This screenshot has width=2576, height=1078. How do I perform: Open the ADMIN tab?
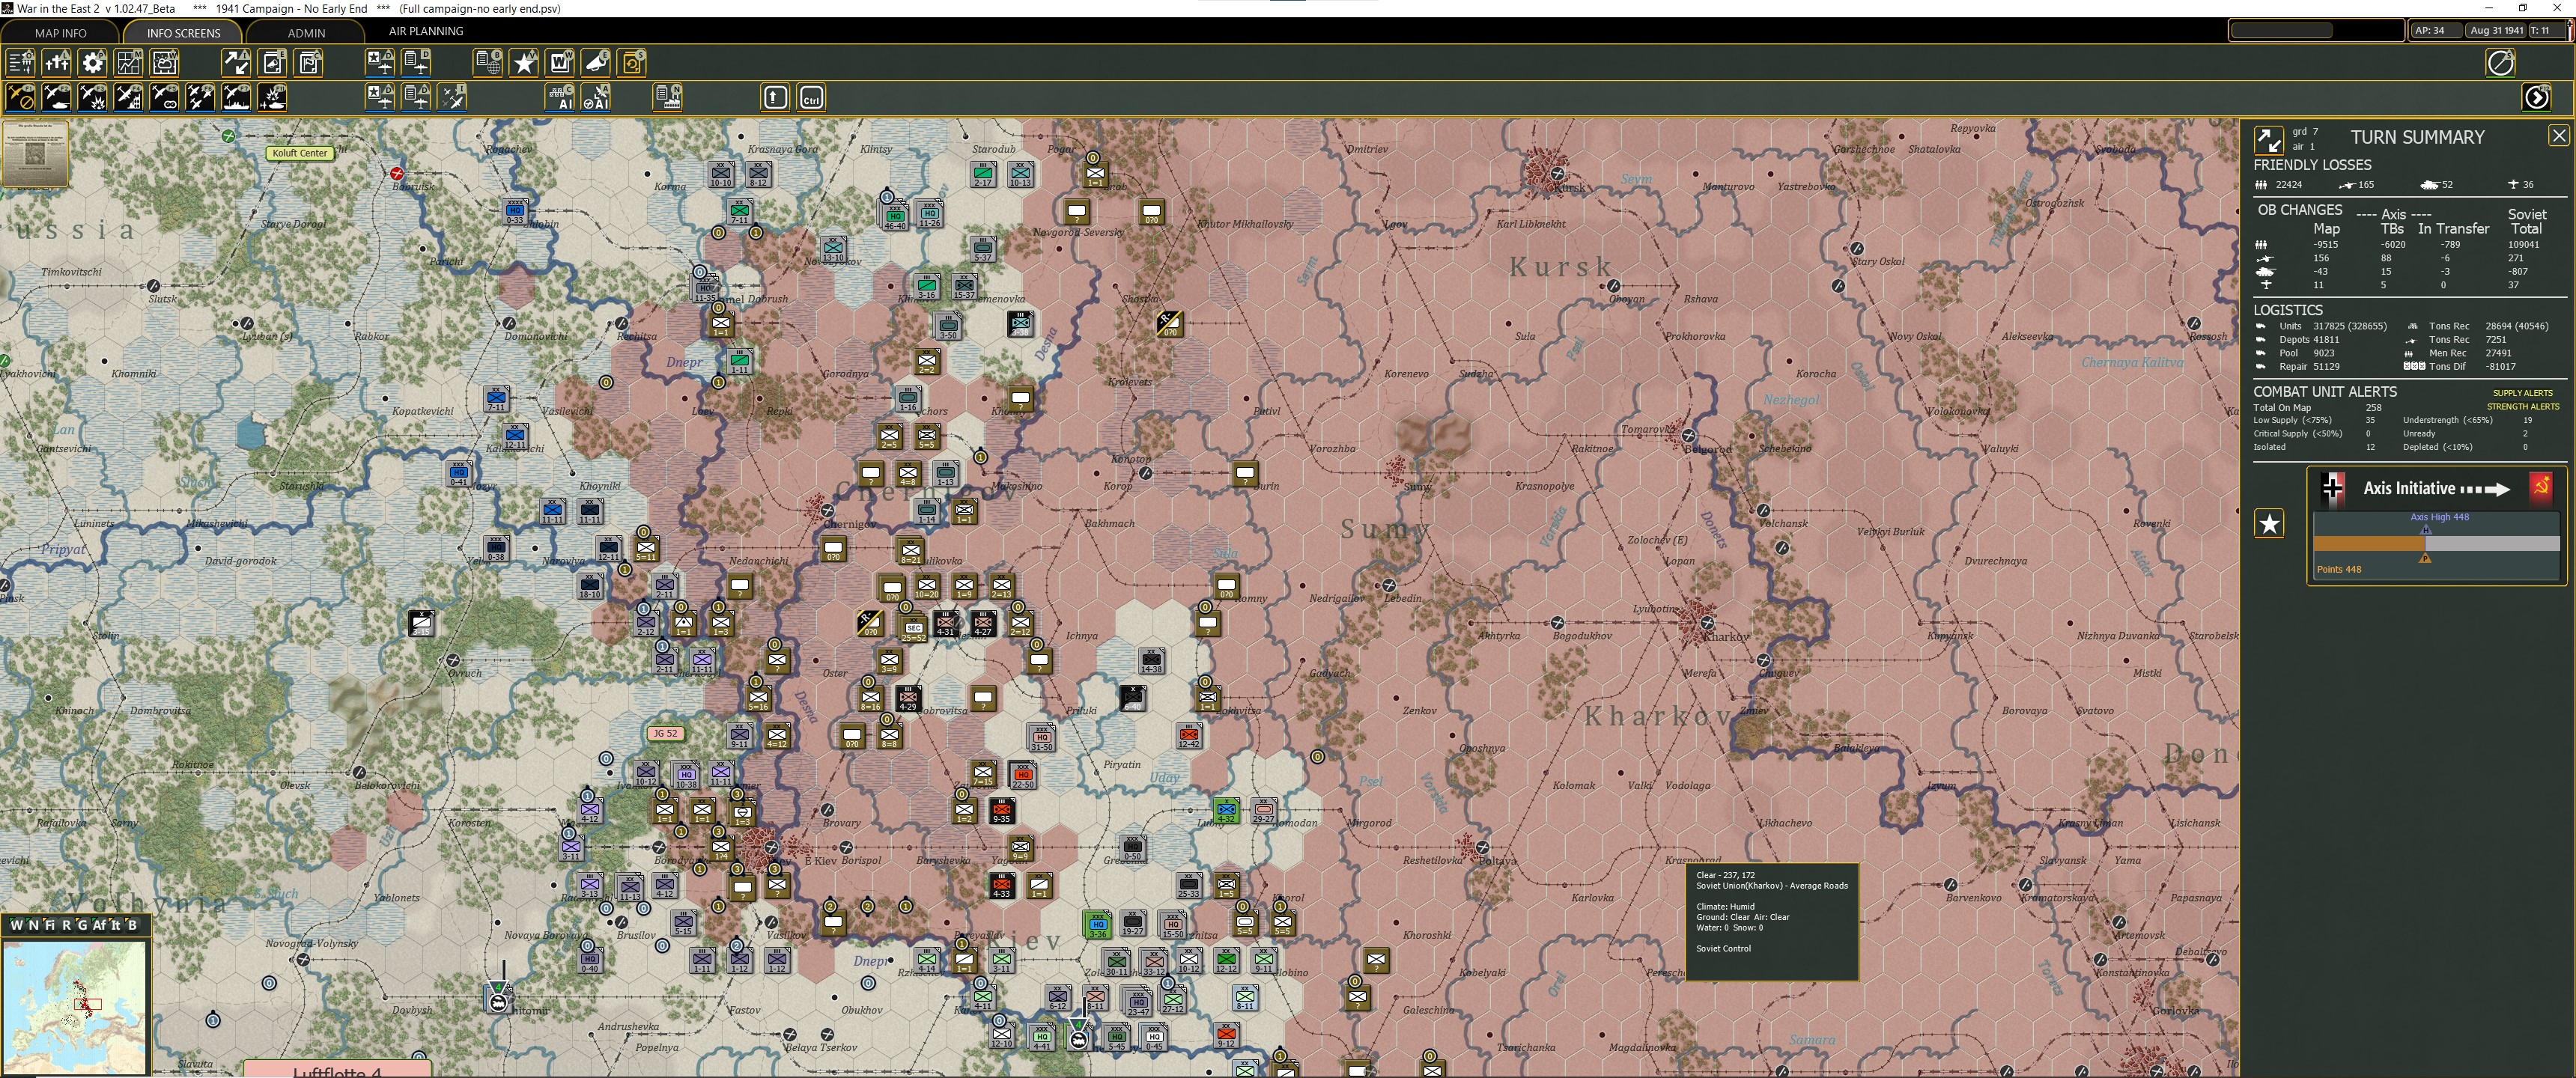(x=306, y=32)
